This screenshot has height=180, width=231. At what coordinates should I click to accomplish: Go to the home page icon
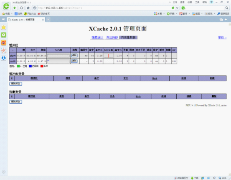click(x=28, y=8)
